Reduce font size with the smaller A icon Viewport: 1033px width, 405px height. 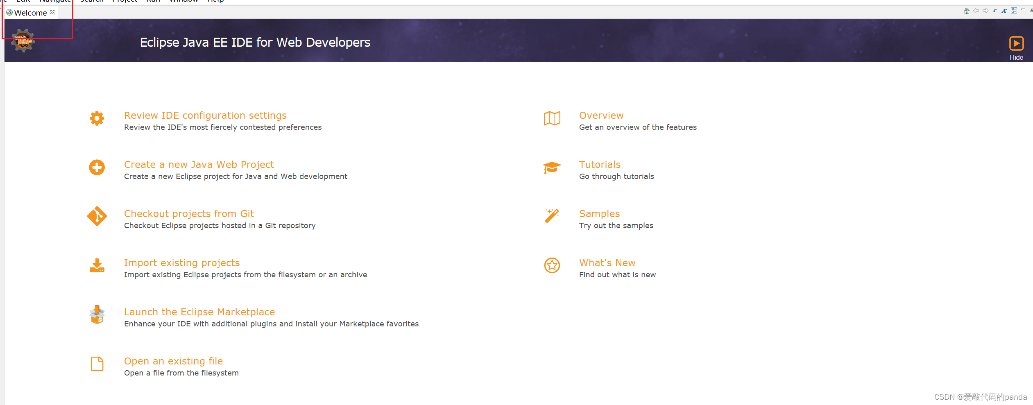[994, 11]
